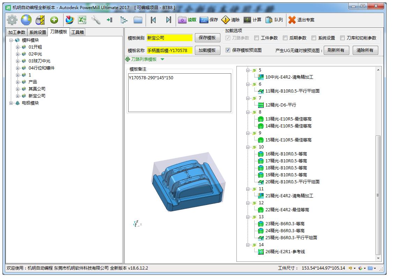The image size is (395, 279).
Task: Click the green plus add icon
Action: click(54, 20)
